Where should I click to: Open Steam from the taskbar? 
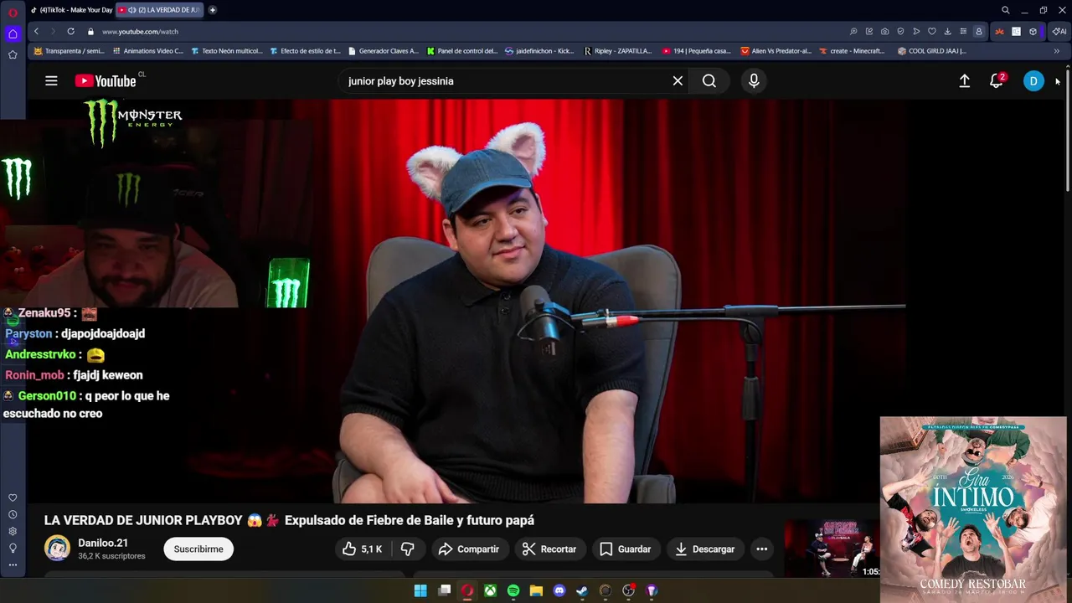(582, 590)
